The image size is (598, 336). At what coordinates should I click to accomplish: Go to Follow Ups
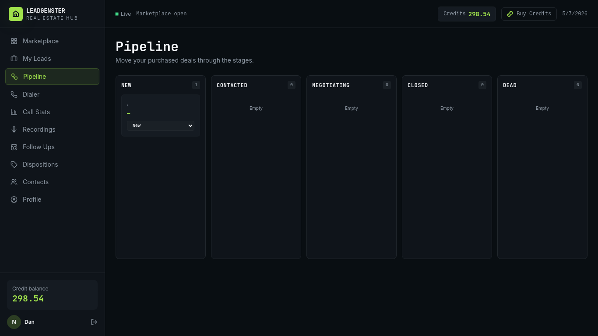(52, 147)
